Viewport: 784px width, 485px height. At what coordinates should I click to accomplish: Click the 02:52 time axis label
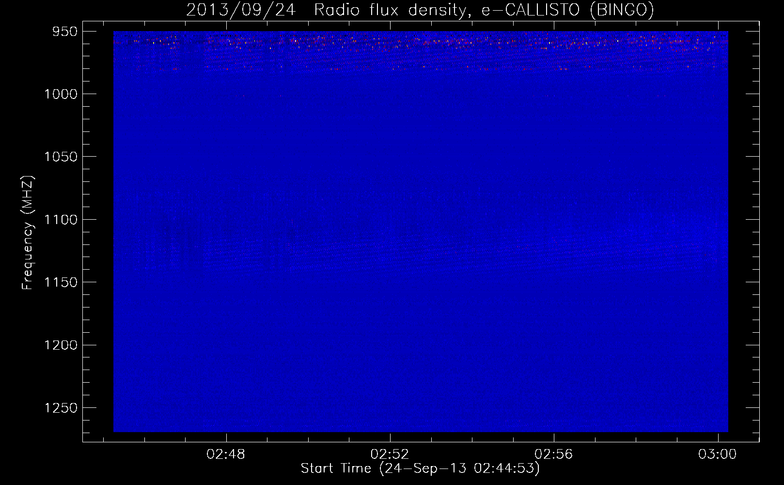(390, 454)
